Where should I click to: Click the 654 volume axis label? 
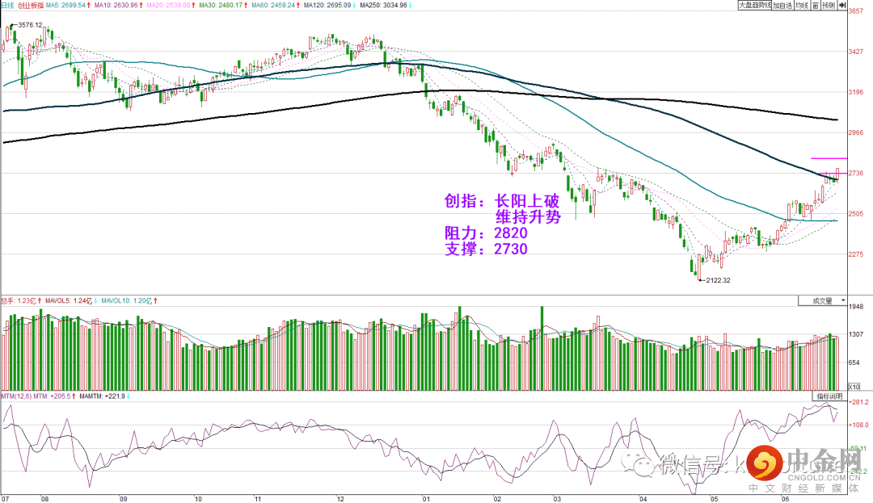pyautogui.click(x=854, y=363)
